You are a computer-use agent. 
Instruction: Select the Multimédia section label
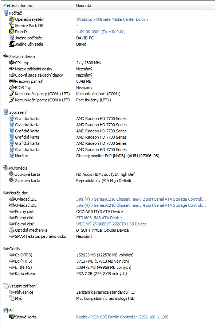click(x=18, y=168)
